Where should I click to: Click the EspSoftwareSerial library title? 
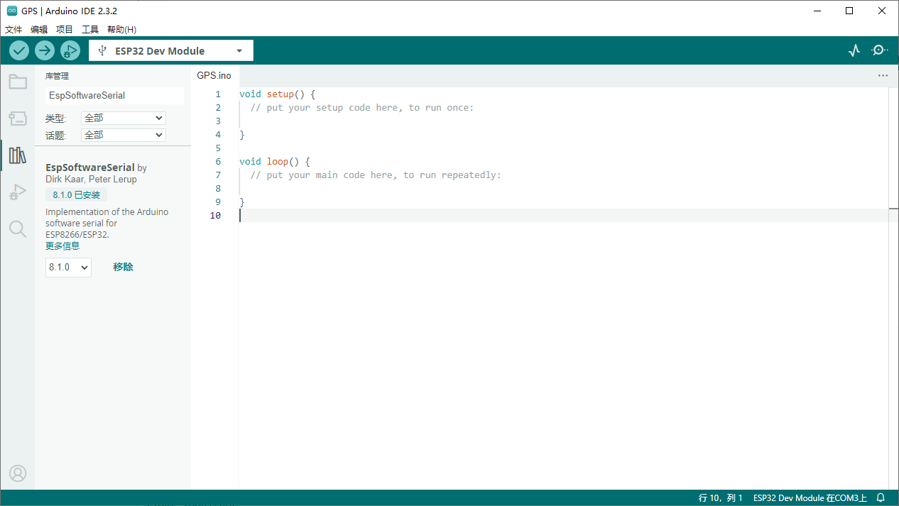90,167
